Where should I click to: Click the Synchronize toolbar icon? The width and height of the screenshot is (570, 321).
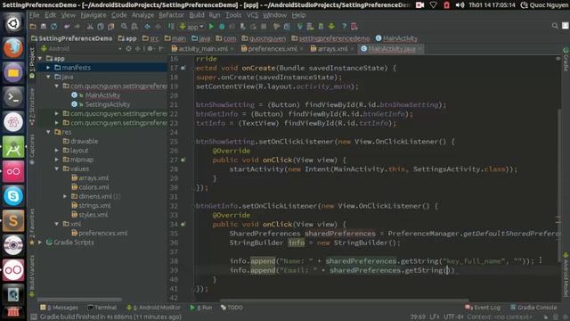[53, 26]
